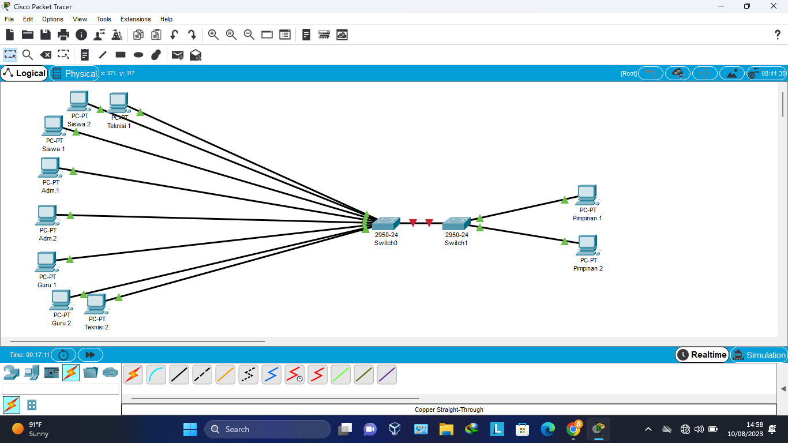Select Copper Cross-Over dashed cable
The width and height of the screenshot is (788, 443).
click(202, 375)
